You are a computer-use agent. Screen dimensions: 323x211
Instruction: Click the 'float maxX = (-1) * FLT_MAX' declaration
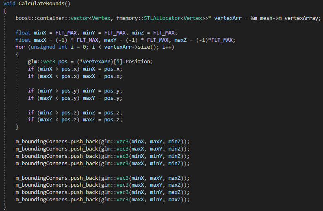point(57,40)
